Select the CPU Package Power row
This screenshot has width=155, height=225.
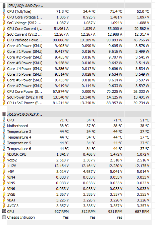coord(77,40)
